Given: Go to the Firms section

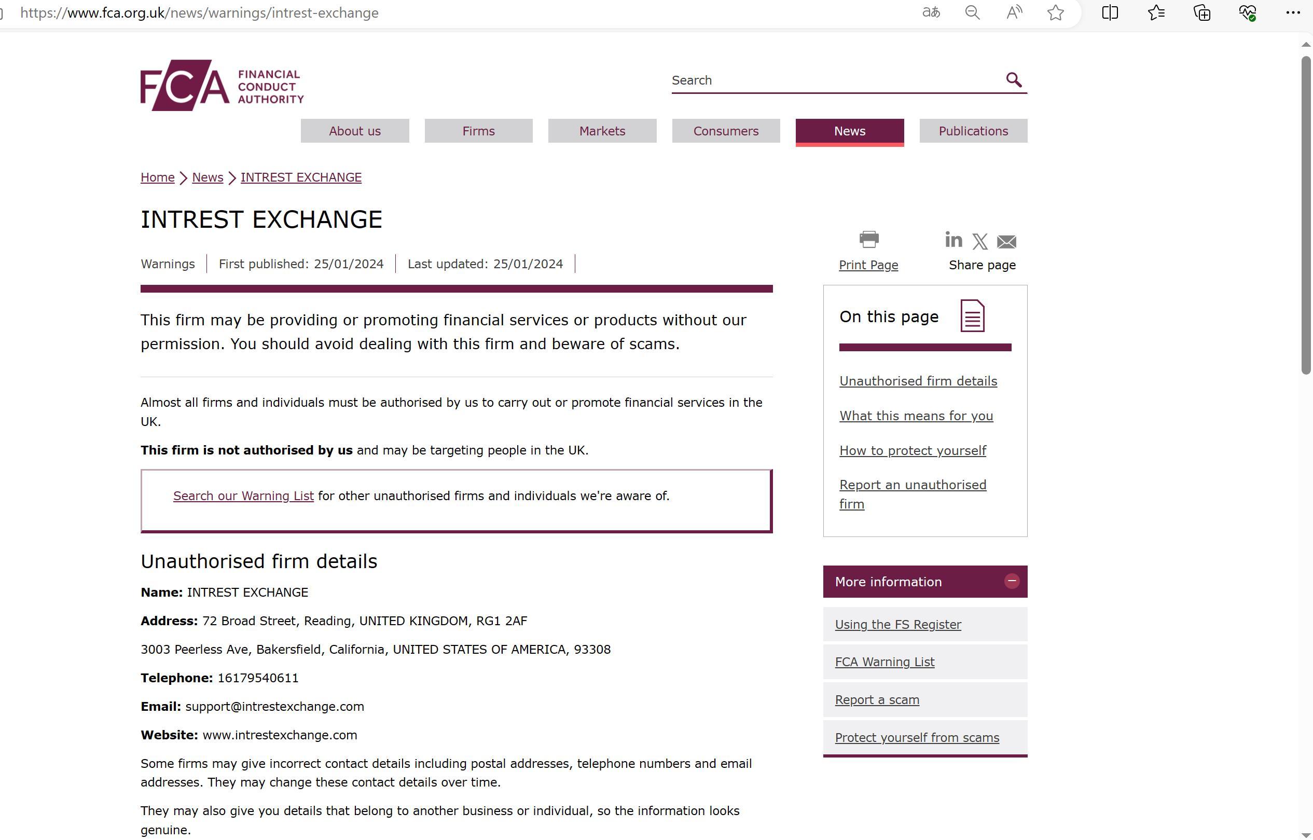Looking at the screenshot, I should click(x=478, y=131).
